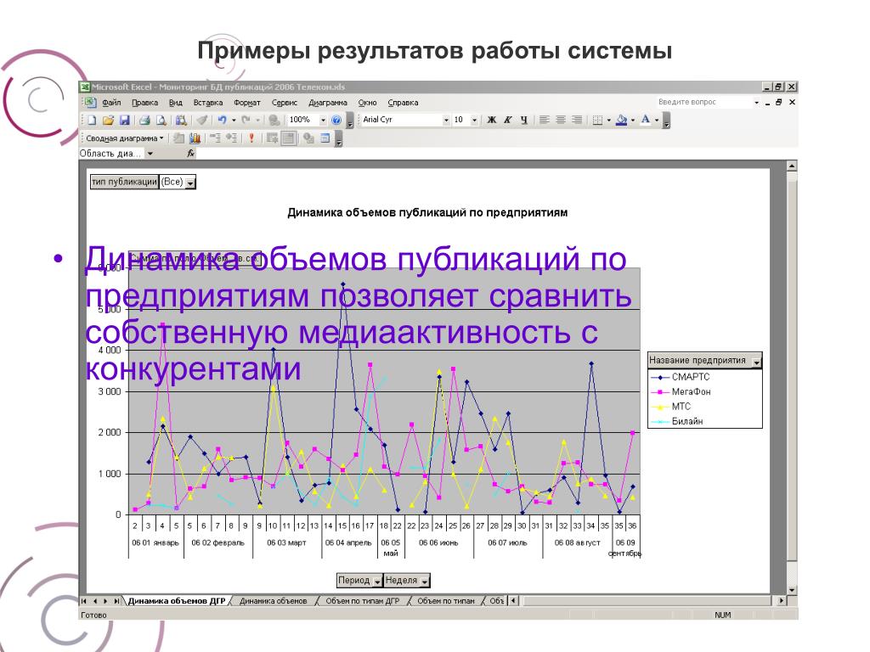Click the fx insert function icon

191,154
